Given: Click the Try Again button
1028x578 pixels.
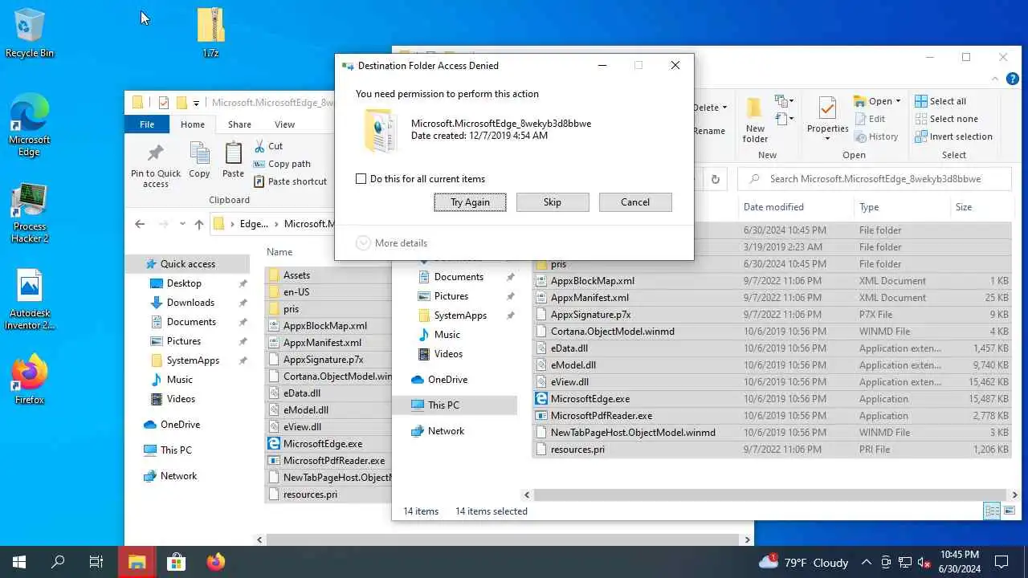Looking at the screenshot, I should pyautogui.click(x=470, y=202).
